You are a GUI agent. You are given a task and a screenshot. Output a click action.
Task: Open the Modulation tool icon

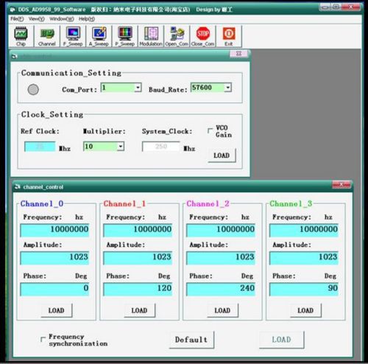[151, 36]
